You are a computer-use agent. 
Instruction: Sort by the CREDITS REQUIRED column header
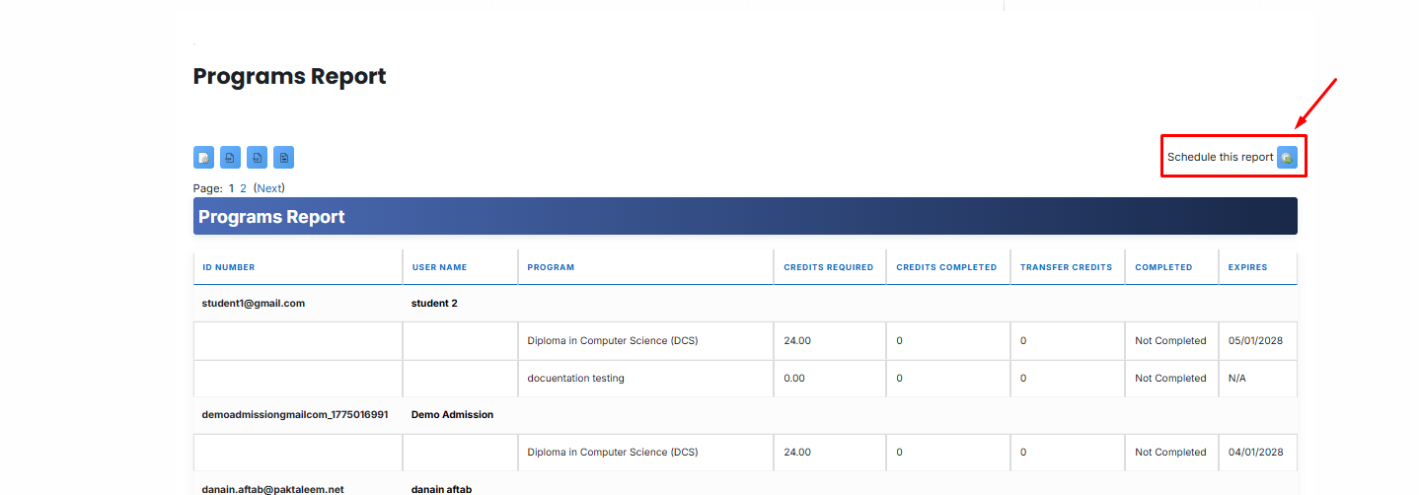(x=829, y=267)
